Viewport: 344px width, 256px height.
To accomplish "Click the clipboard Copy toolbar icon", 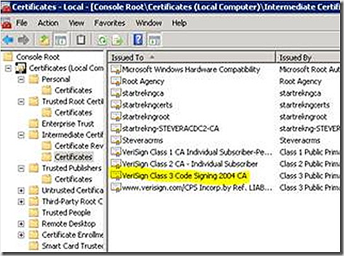I will (x=81, y=40).
